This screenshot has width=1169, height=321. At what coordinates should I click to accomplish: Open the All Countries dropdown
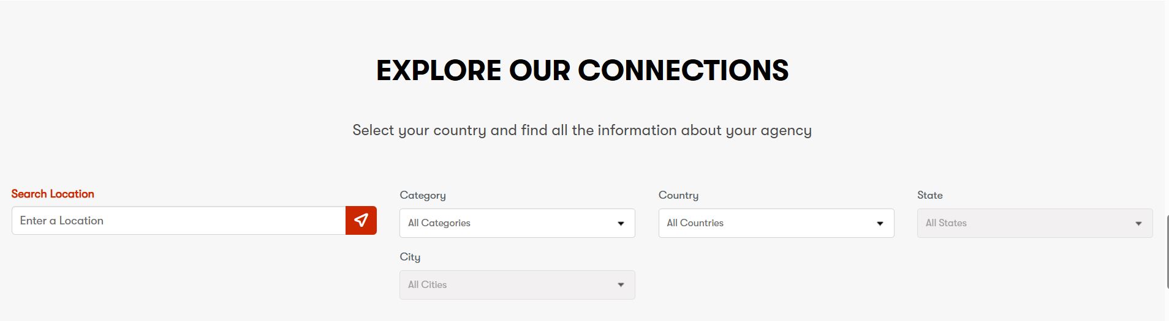tap(766, 223)
